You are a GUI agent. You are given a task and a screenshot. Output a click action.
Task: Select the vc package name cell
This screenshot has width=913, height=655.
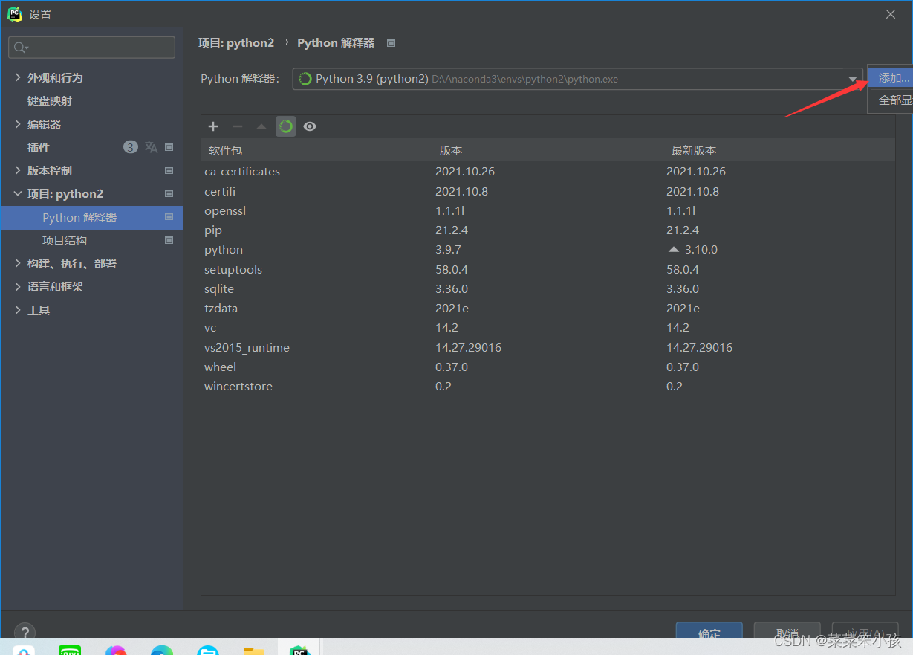pyautogui.click(x=210, y=327)
